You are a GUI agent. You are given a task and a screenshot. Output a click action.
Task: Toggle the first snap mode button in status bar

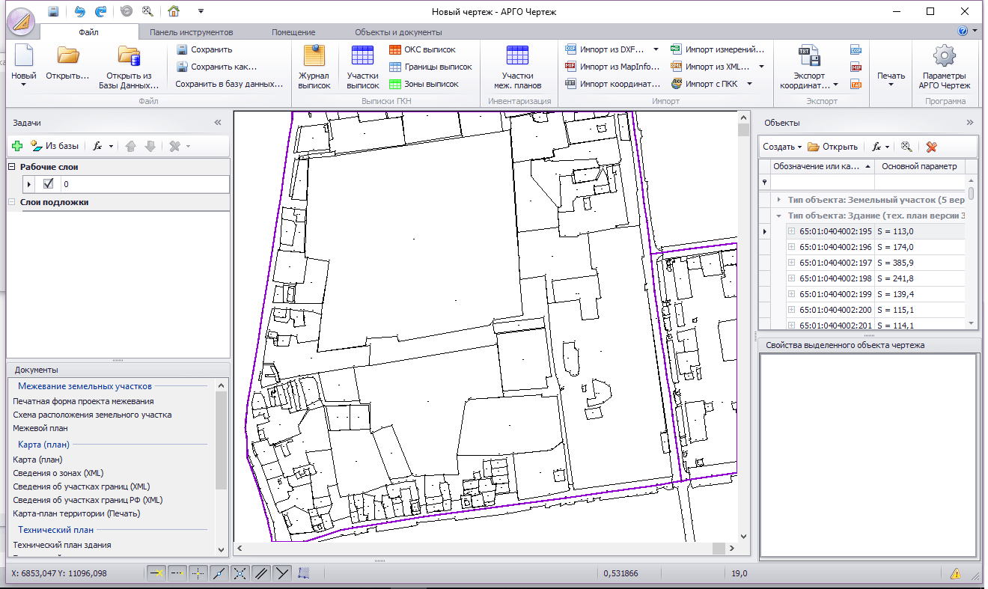tap(156, 573)
